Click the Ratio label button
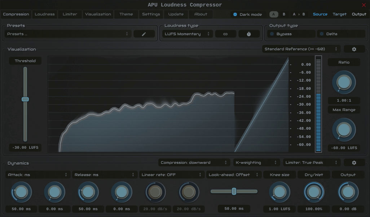 point(344,62)
